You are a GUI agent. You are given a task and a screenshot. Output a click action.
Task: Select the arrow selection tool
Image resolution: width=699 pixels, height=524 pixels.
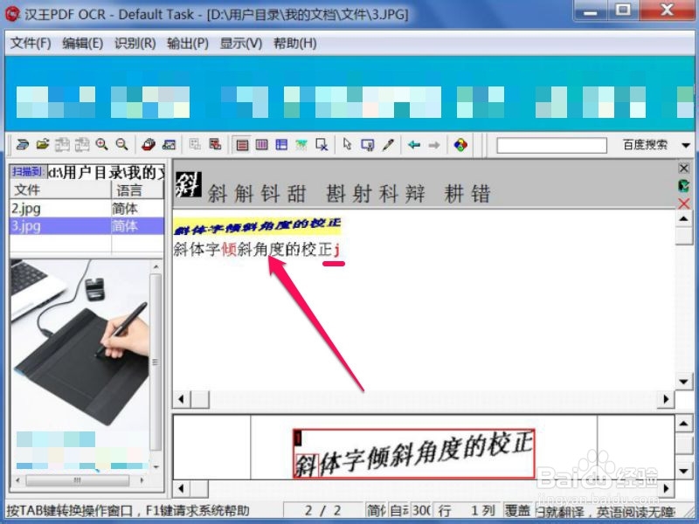pos(347,144)
